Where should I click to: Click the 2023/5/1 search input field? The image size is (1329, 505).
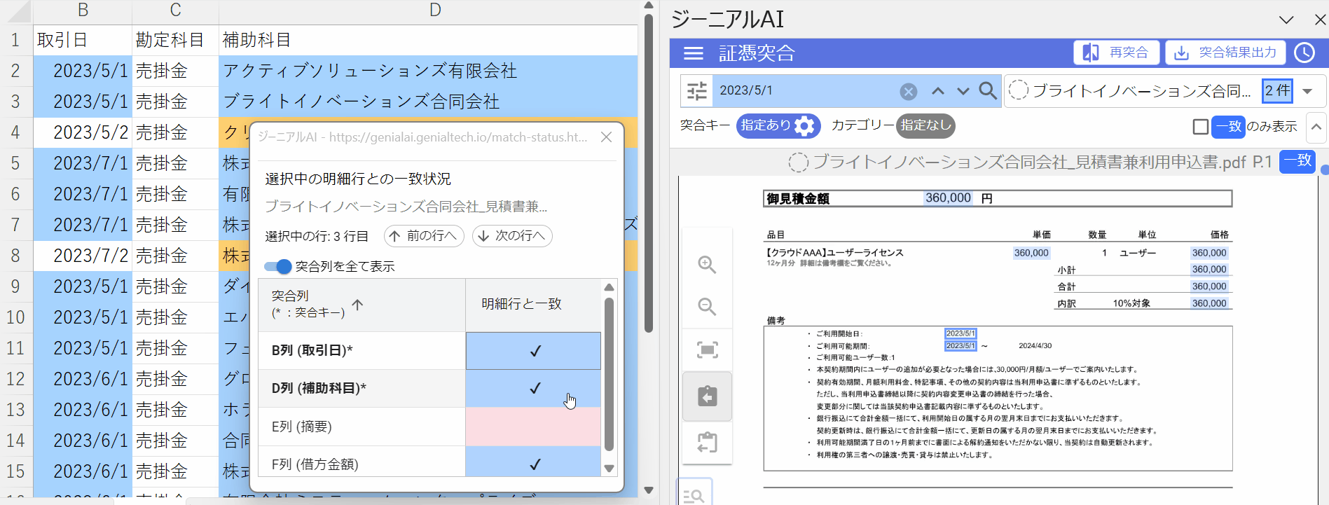806,91
